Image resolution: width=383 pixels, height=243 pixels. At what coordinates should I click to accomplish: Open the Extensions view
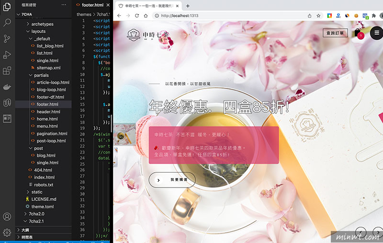pos(7,71)
